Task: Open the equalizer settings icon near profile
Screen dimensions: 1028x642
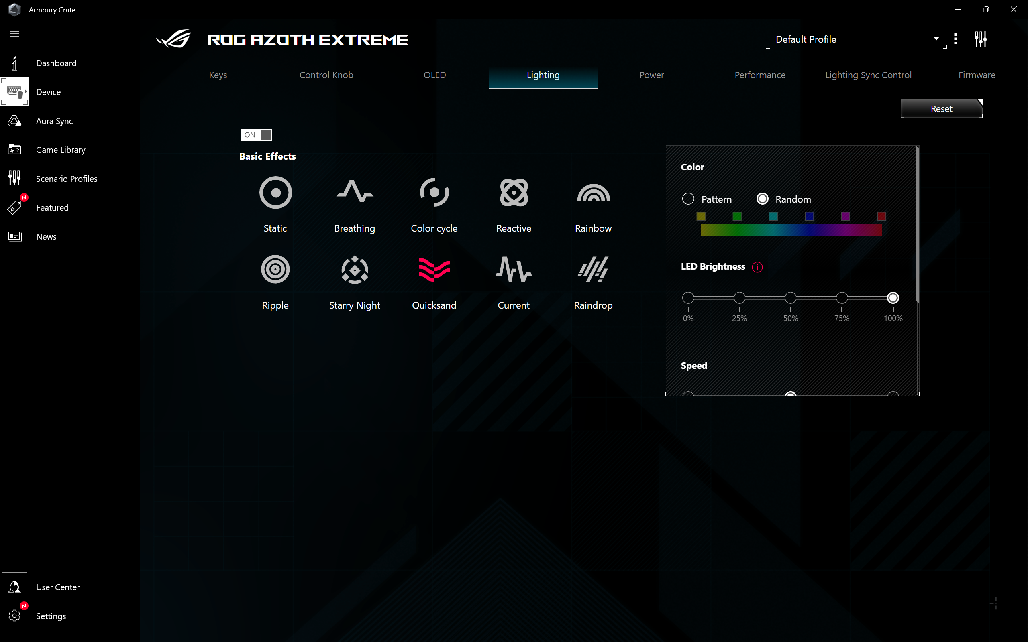Action: click(x=981, y=39)
